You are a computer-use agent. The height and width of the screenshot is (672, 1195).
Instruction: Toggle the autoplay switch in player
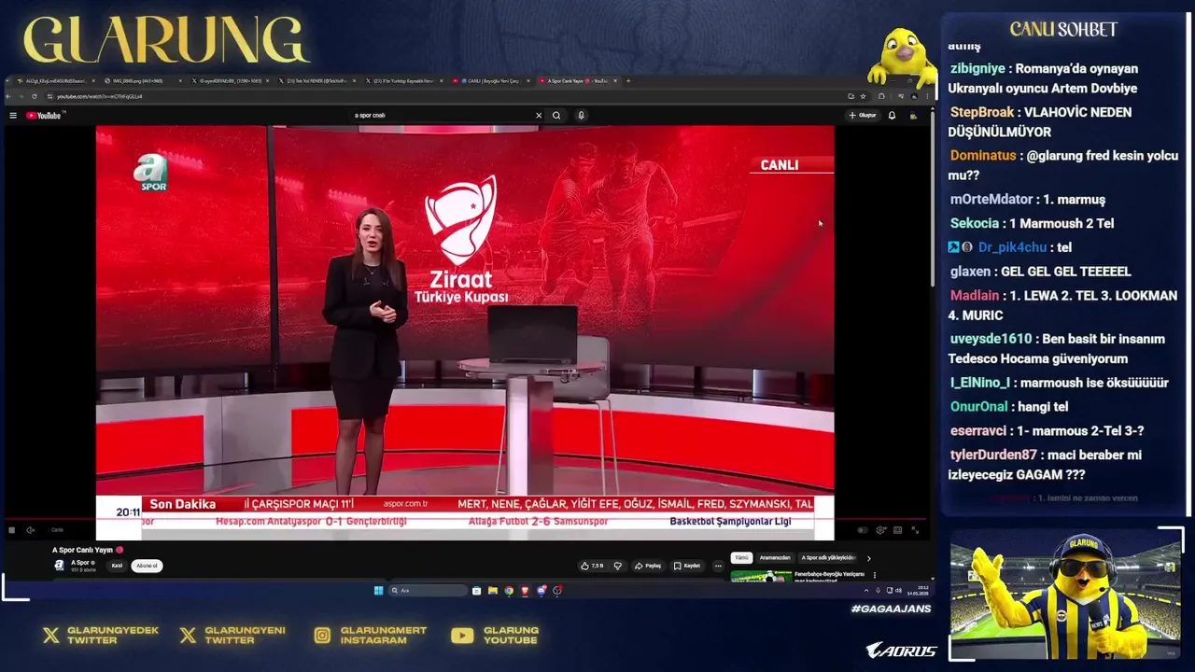click(863, 530)
